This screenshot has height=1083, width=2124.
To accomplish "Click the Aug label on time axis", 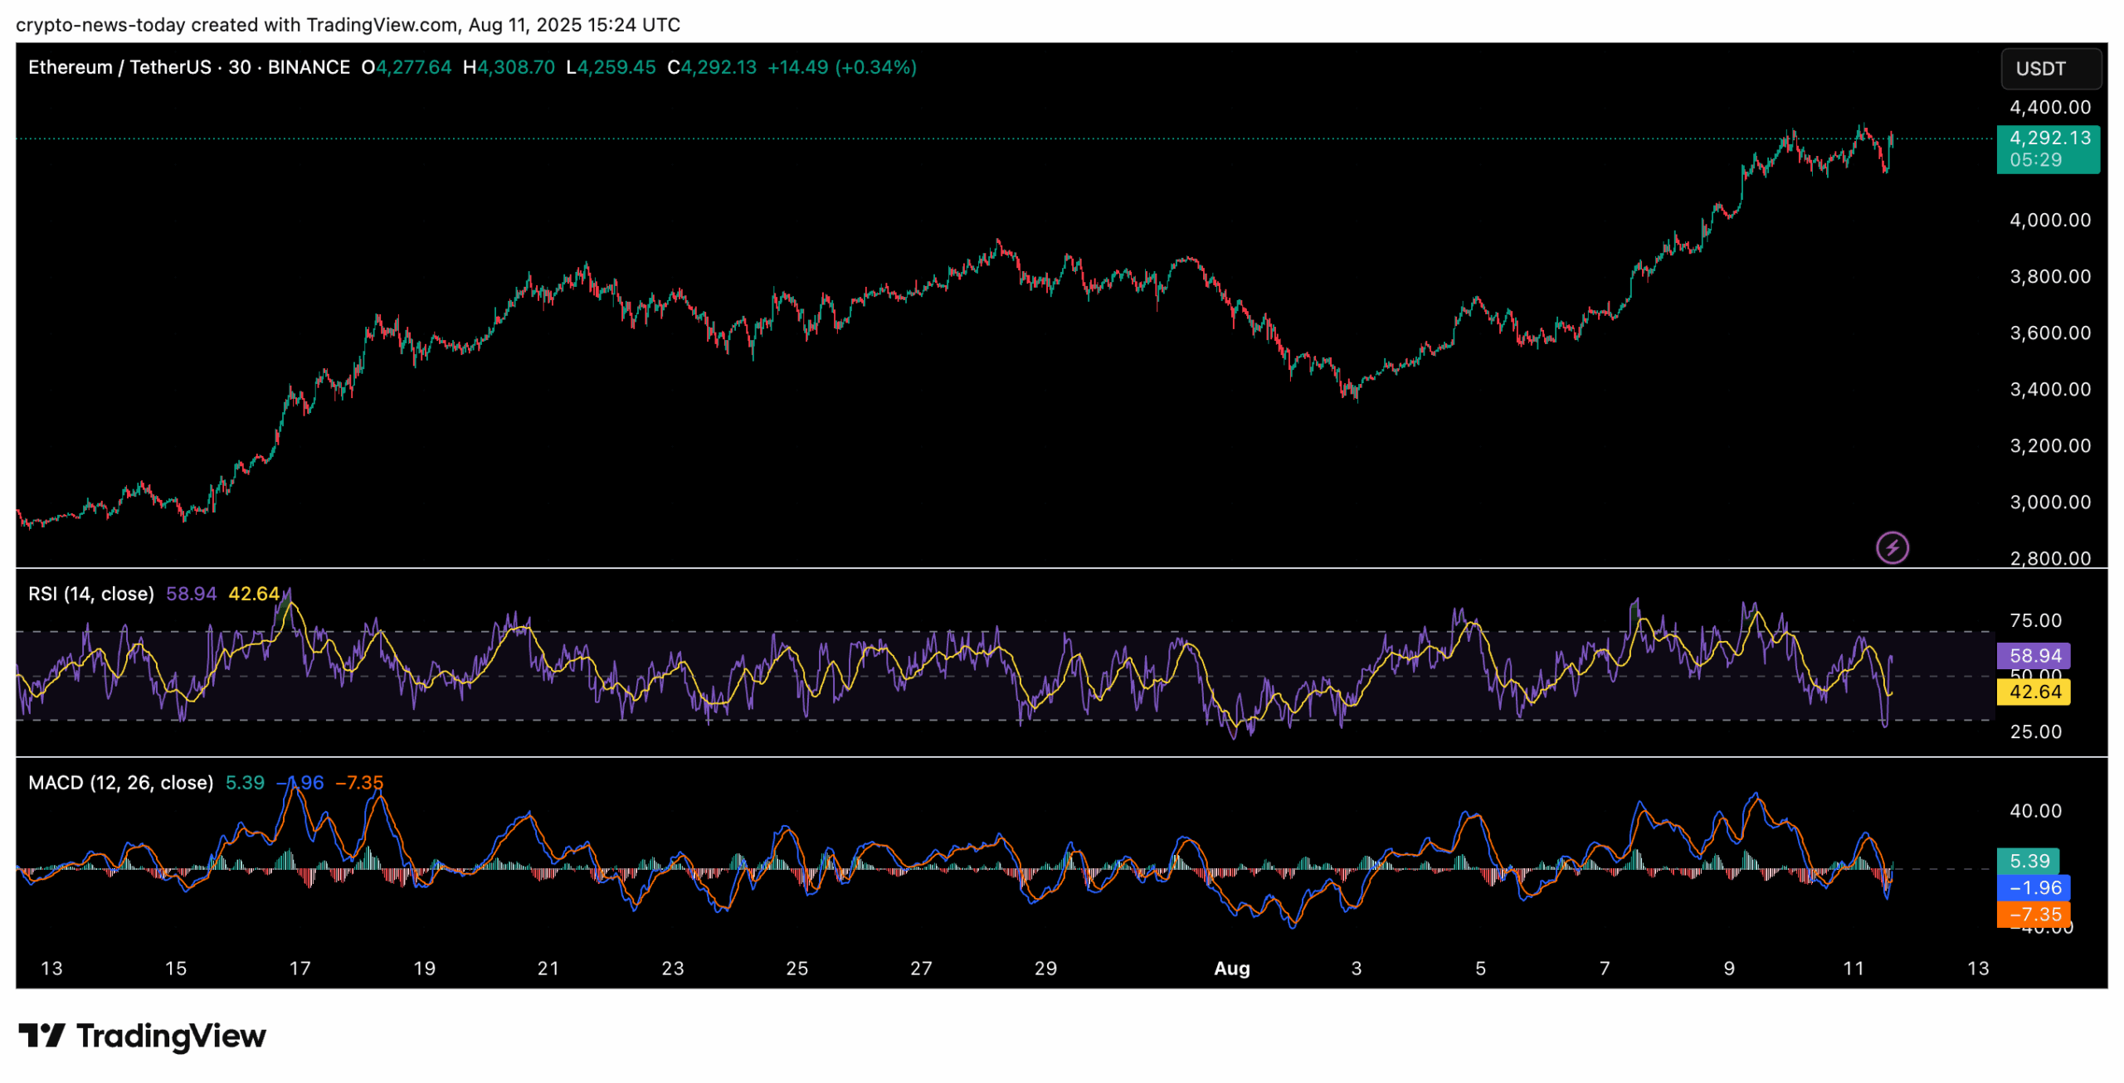I will click(1231, 969).
